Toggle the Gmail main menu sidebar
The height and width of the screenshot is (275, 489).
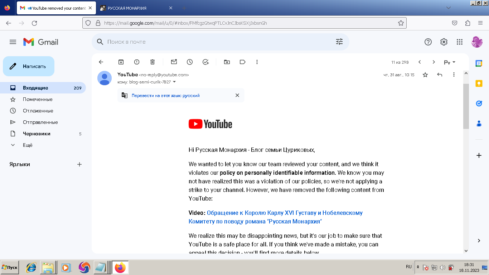click(13, 42)
